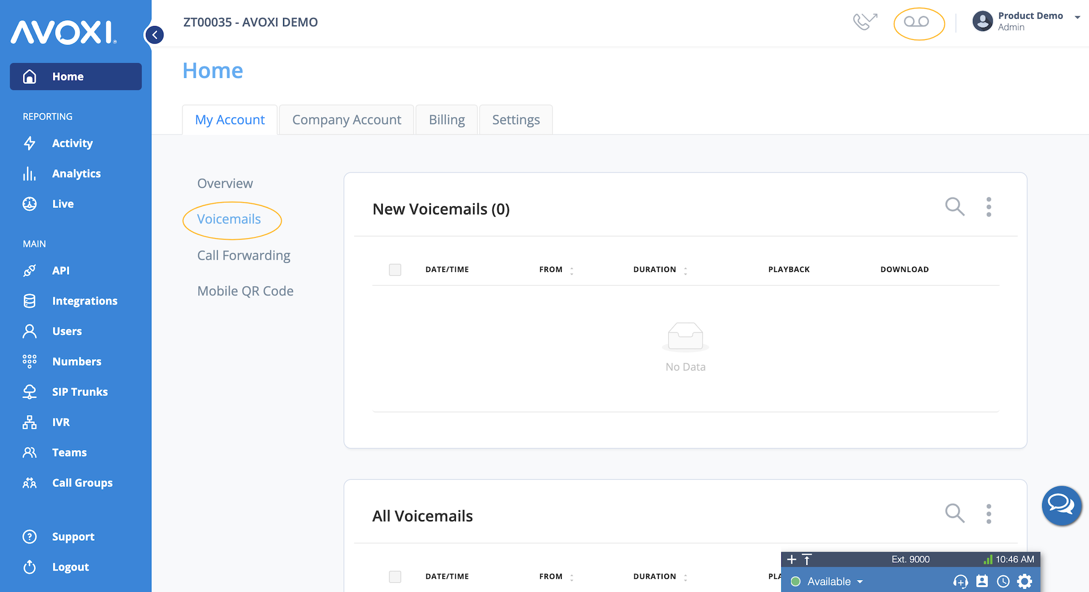Navigate to Analytics reporting
Screen dimensions: 1089x592
click(76, 173)
